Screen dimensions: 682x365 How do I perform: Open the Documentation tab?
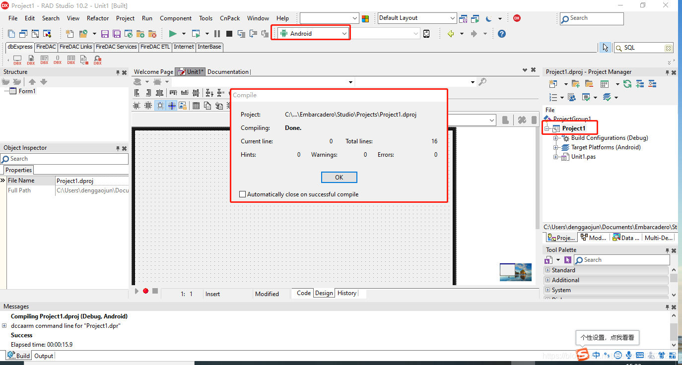(x=228, y=72)
